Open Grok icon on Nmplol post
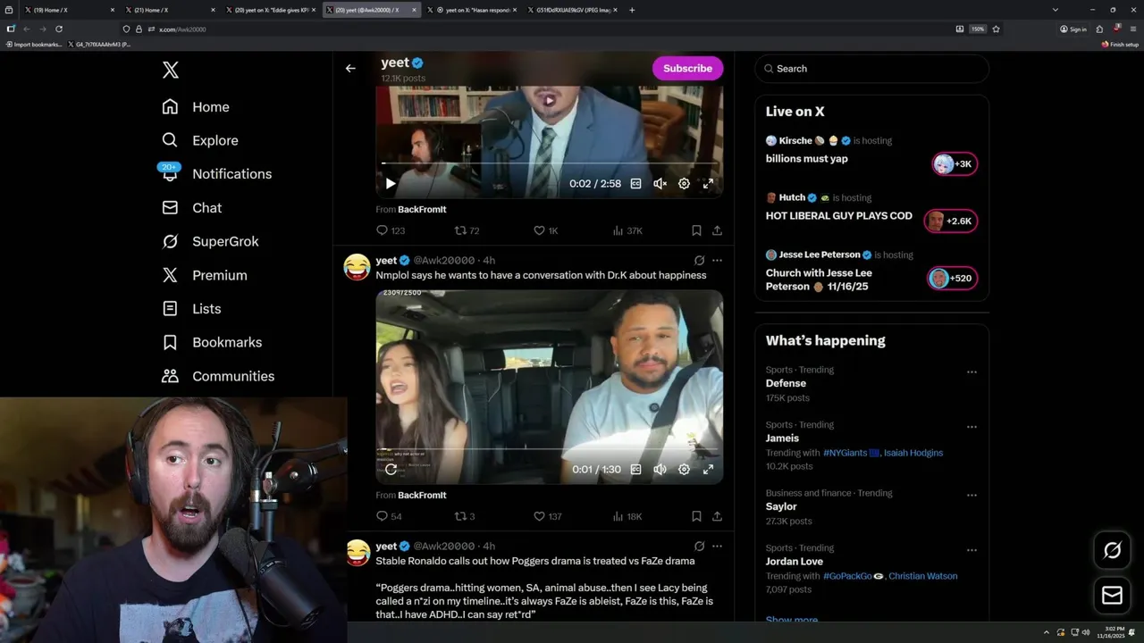1144x643 pixels. tap(699, 260)
